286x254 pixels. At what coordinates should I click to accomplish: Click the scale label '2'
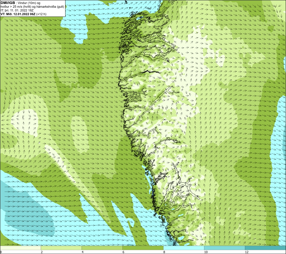42,252
